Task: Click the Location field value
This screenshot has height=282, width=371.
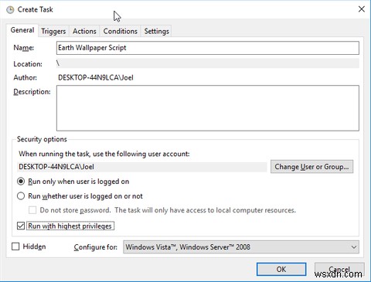Action: 208,63
